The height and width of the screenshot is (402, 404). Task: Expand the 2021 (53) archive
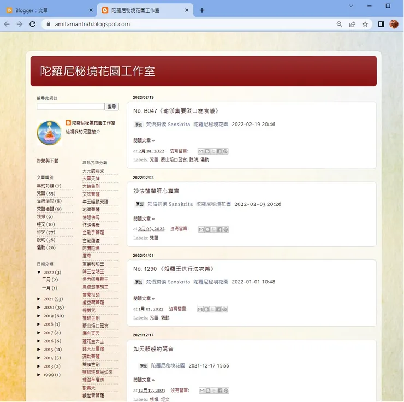click(x=39, y=299)
